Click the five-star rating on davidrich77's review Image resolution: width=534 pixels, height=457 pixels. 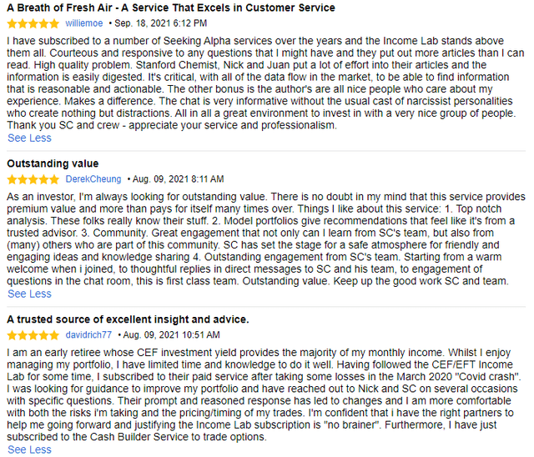click(33, 335)
